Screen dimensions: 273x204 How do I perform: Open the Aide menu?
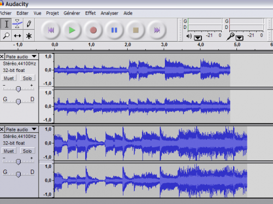pos(128,13)
